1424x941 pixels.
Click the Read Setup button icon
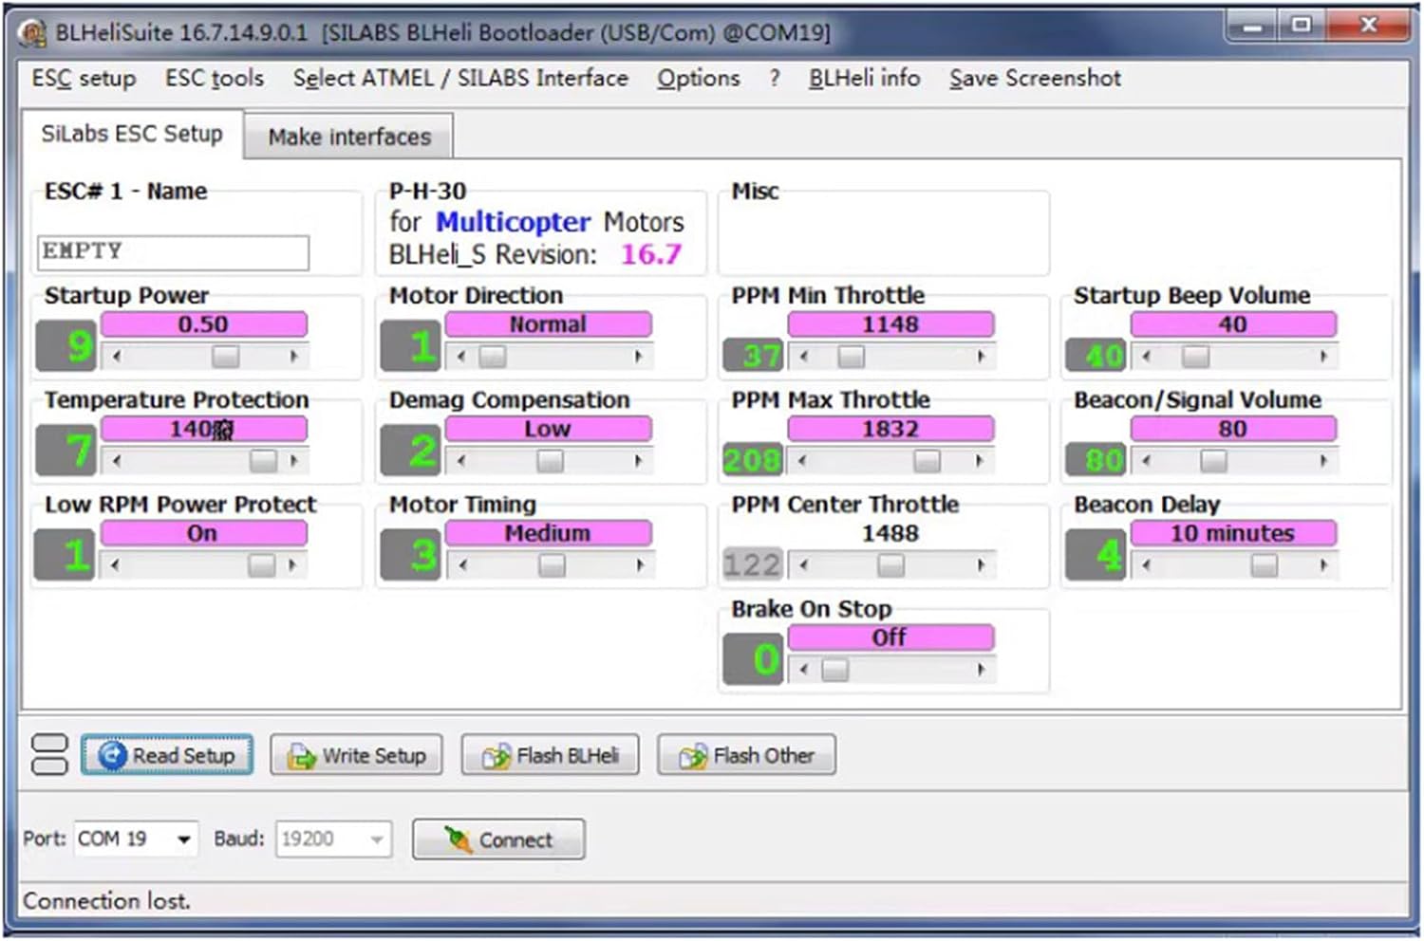click(113, 756)
